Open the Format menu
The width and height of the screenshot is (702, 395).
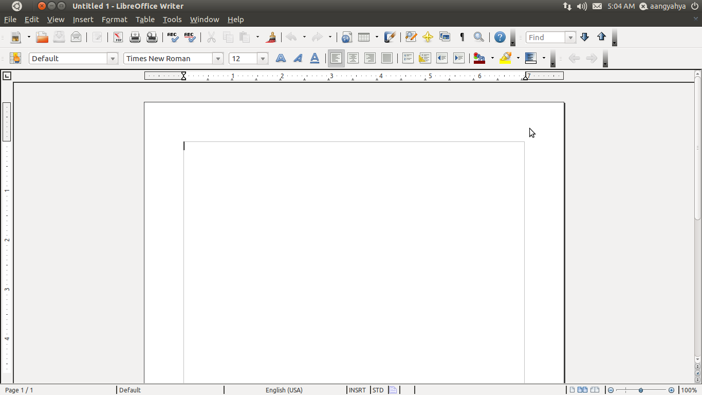pos(114,20)
